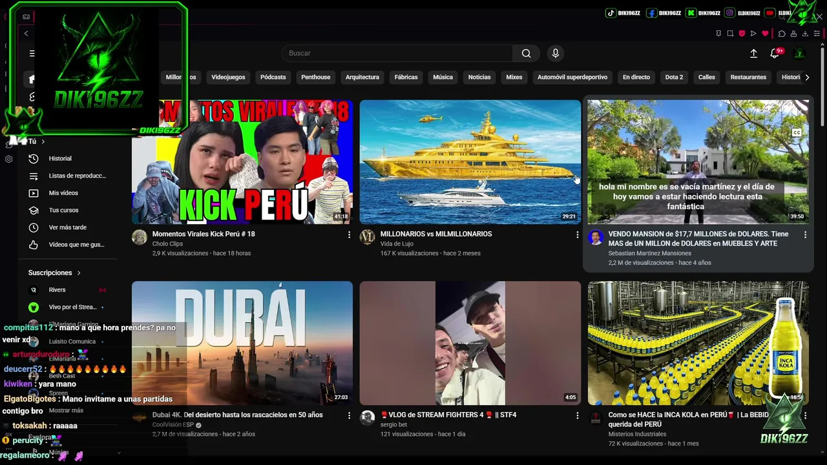The height and width of the screenshot is (465, 827).
Task: Open options menu for VLOG de STREAM FIGHTERS 4
Action: click(x=577, y=416)
